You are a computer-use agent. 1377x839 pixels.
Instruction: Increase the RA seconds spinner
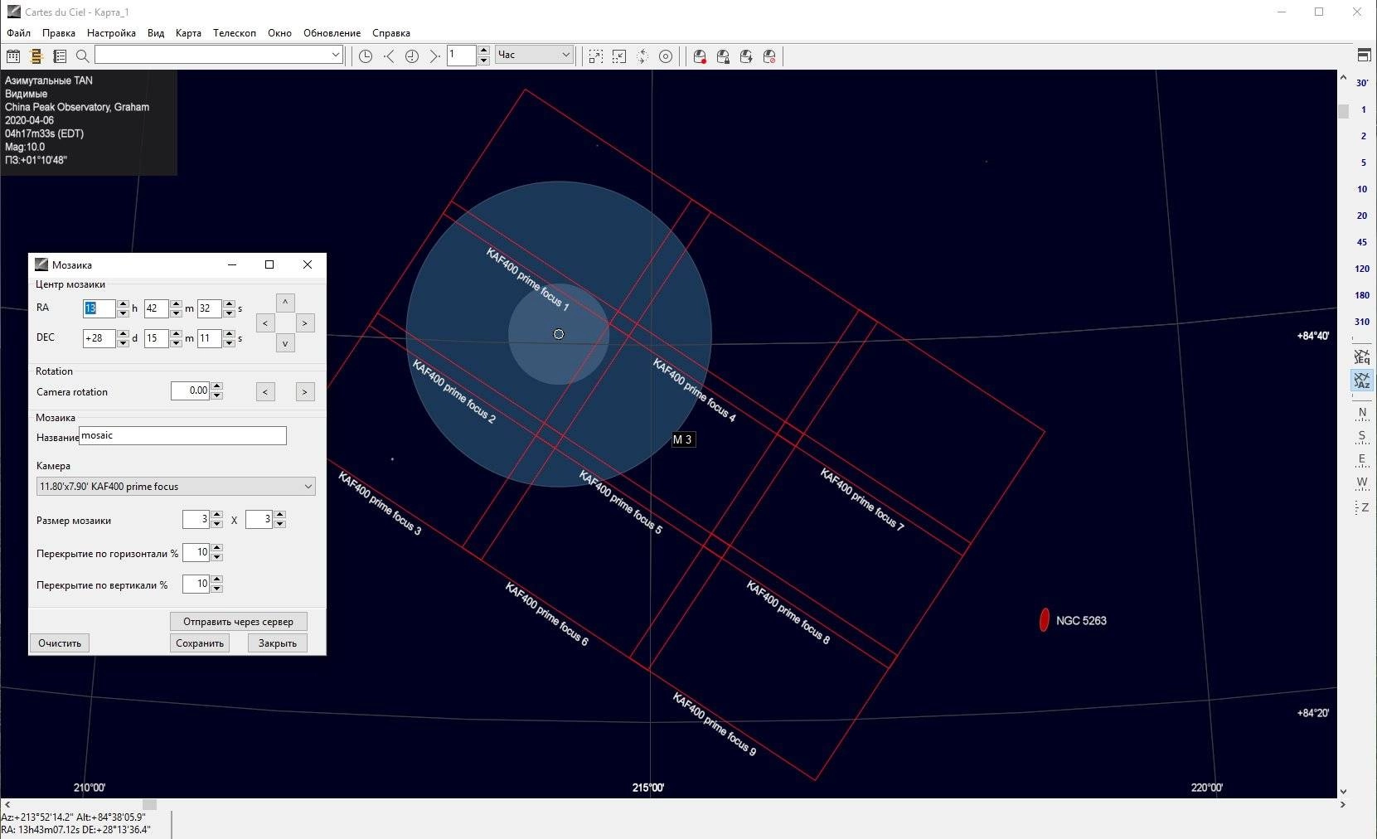(229, 304)
